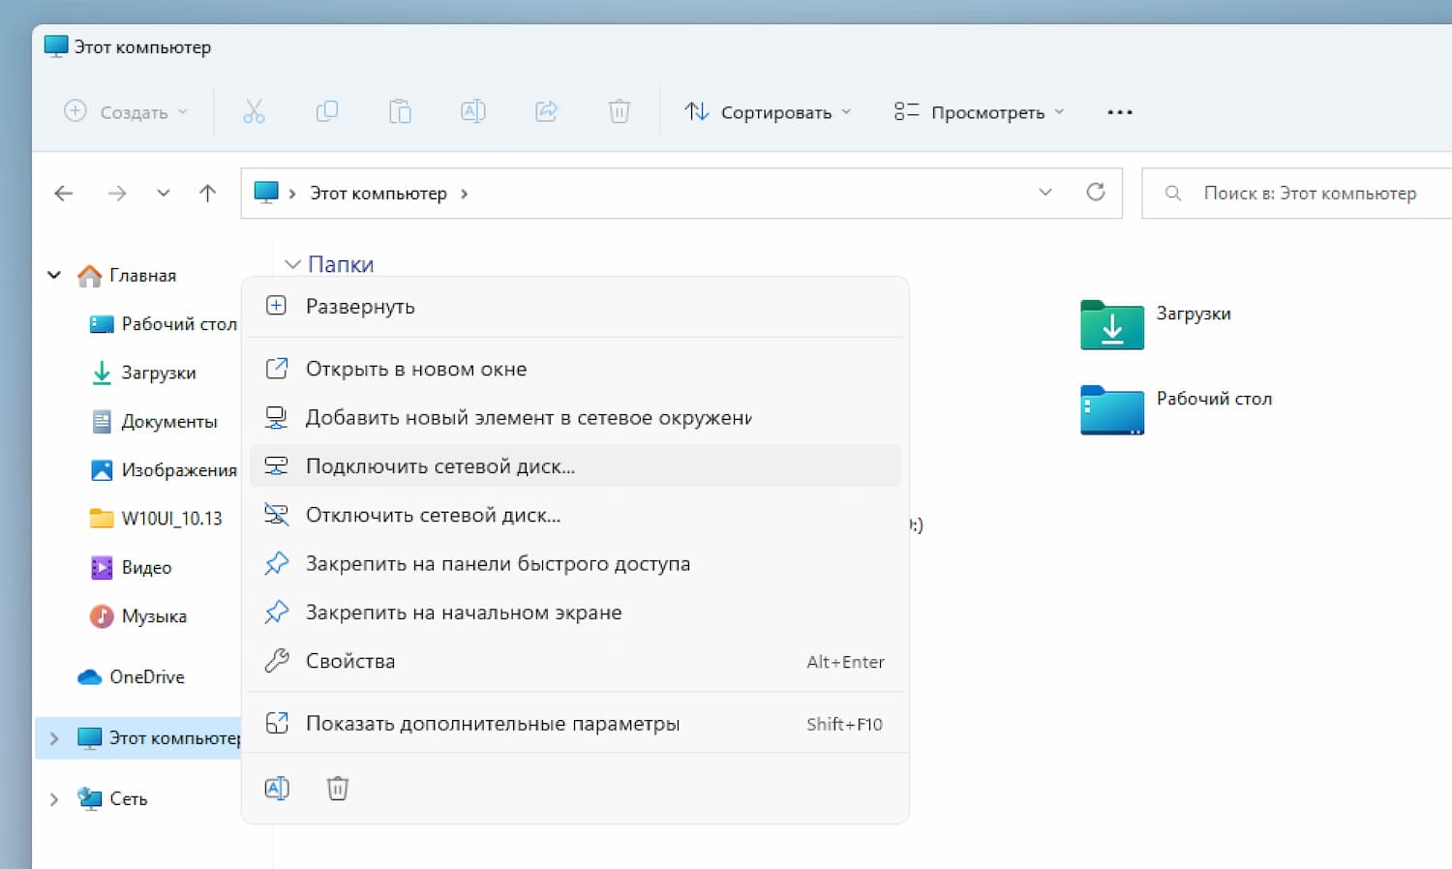Image resolution: width=1452 pixels, height=869 pixels.
Task: Select Свойства in the context menu
Action: tap(350, 662)
